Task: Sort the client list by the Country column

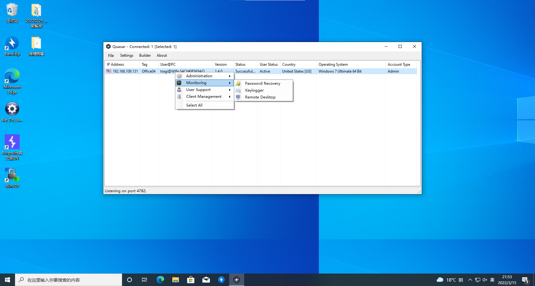Action: point(289,64)
